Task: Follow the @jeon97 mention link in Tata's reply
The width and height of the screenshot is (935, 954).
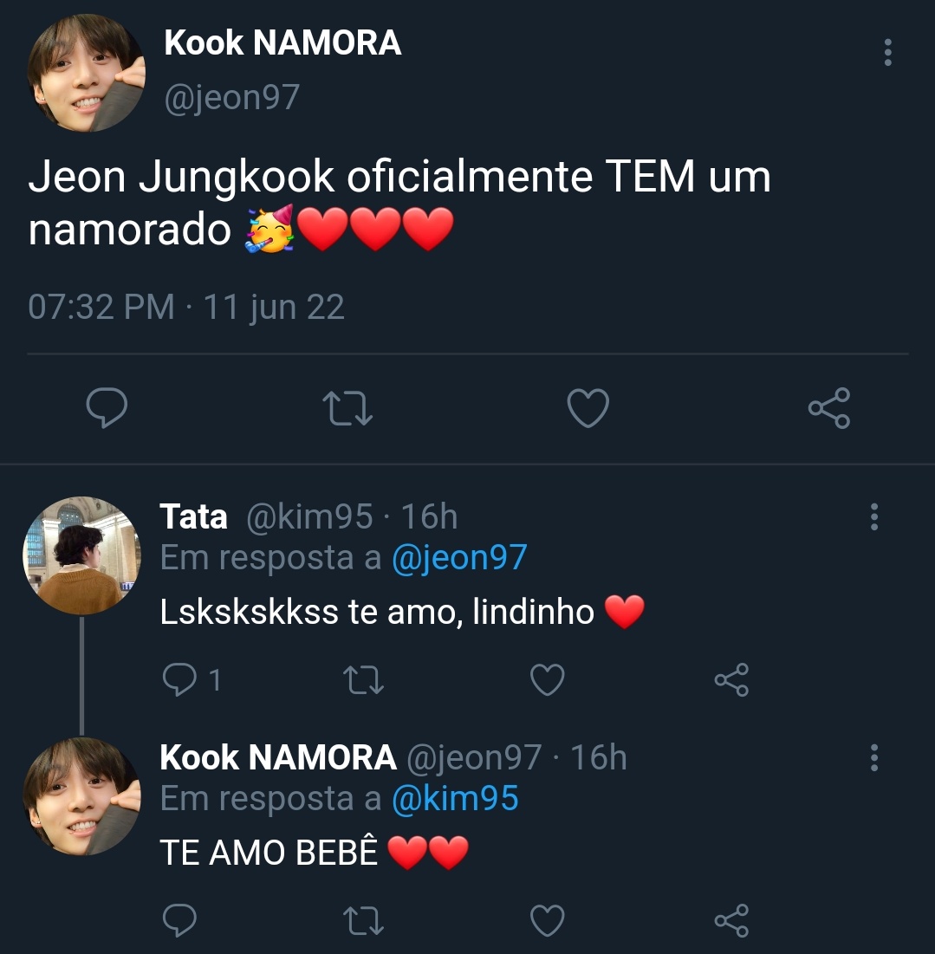Action: coord(459,558)
